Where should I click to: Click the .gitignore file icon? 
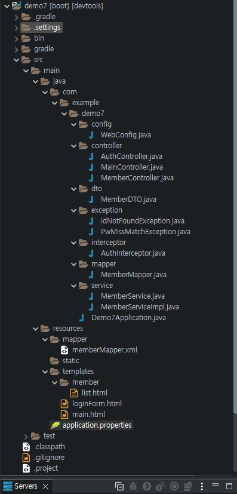click(26, 458)
